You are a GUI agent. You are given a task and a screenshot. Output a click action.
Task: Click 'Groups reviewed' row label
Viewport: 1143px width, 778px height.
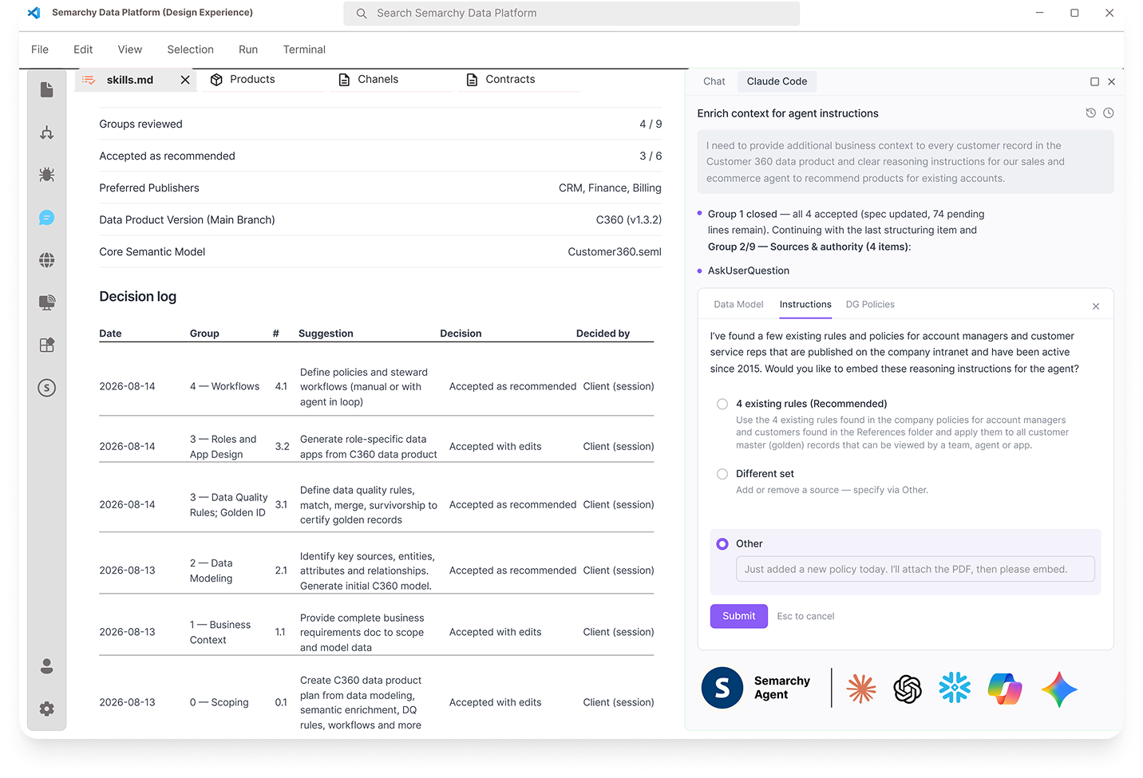coord(140,124)
